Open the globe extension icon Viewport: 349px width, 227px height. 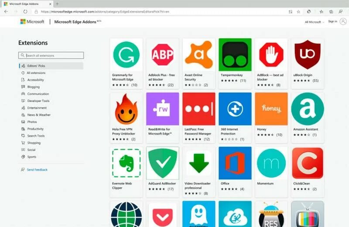[x=126, y=214]
